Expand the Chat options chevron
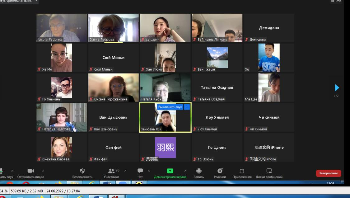The height and width of the screenshot is (198, 350). pos(149,171)
